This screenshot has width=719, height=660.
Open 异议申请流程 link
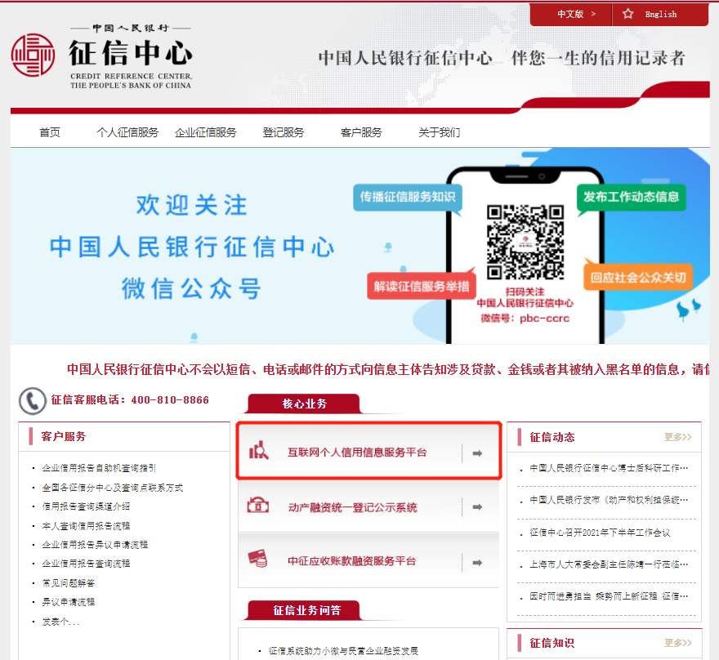pos(69,602)
